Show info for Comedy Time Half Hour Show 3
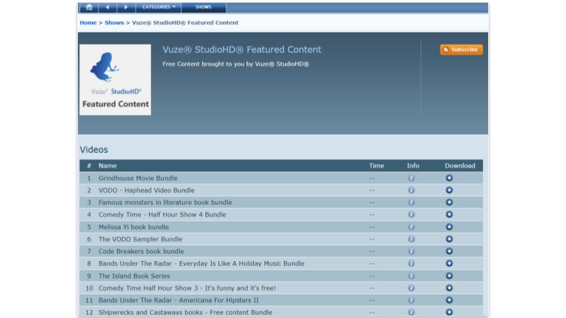 (x=411, y=288)
